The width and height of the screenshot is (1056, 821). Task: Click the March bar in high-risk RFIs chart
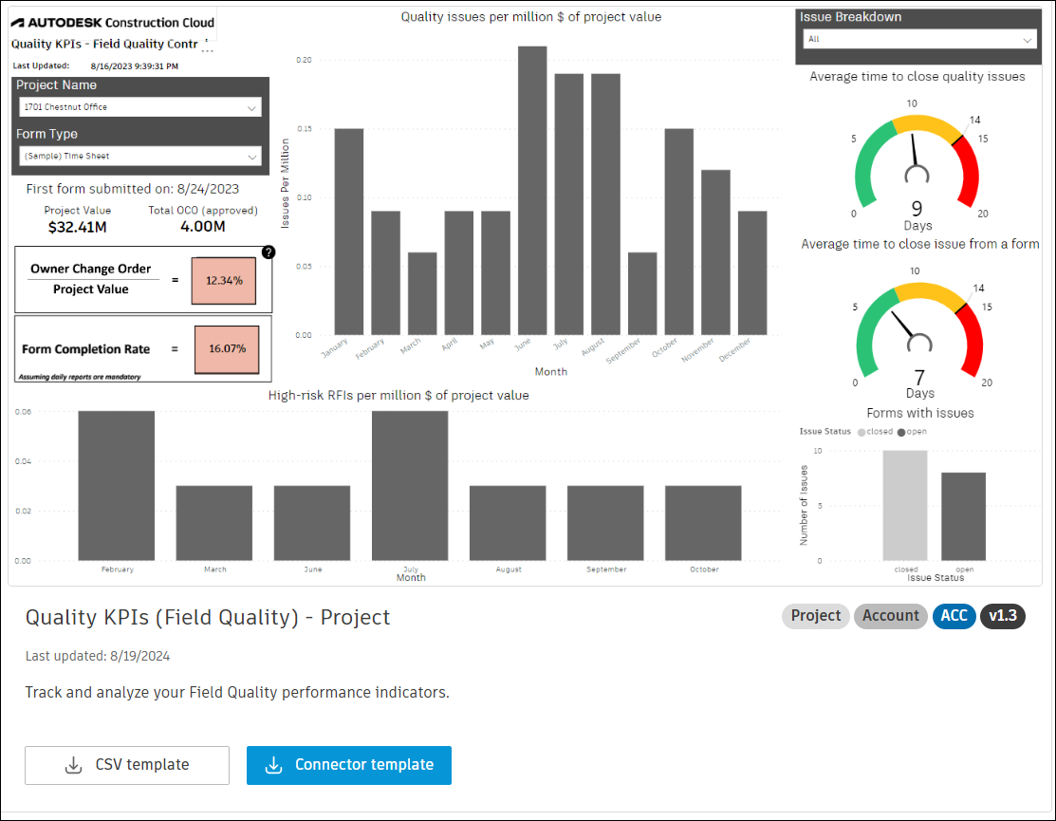pos(214,523)
